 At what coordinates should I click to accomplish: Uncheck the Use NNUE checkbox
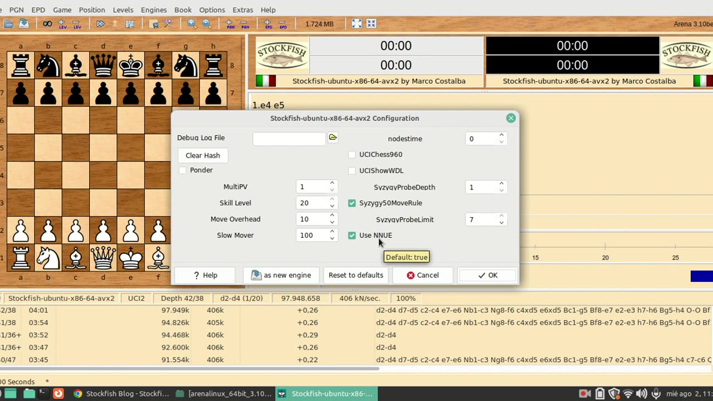(351, 236)
